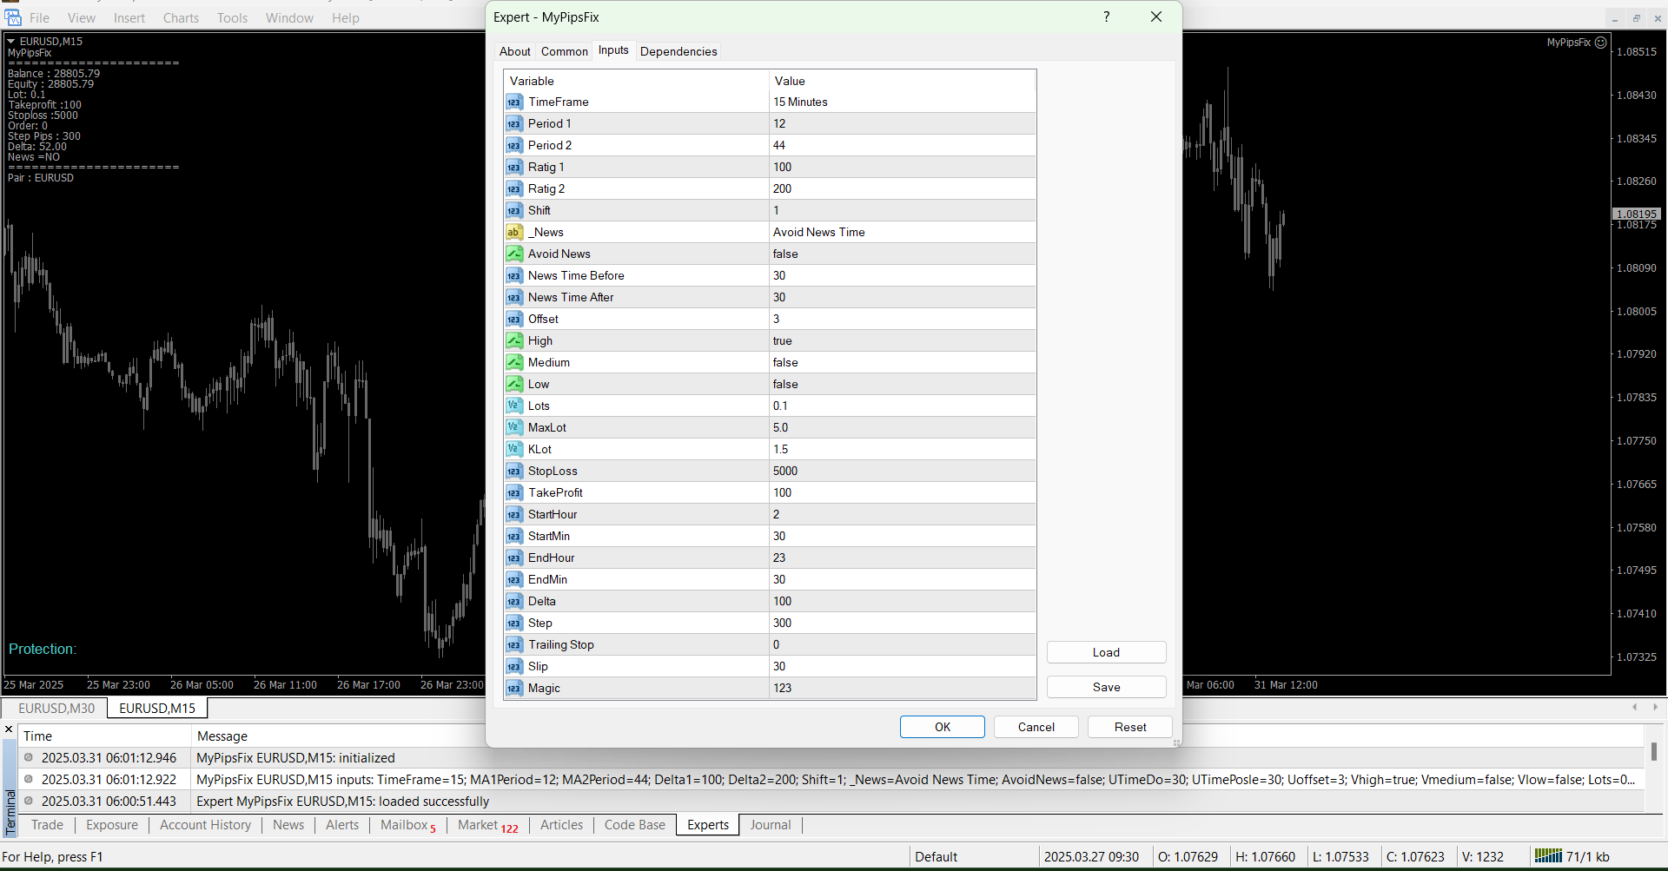Viewport: 1668px width, 871px height.
Task: Select the Magic value field 123
Action: (x=901, y=689)
